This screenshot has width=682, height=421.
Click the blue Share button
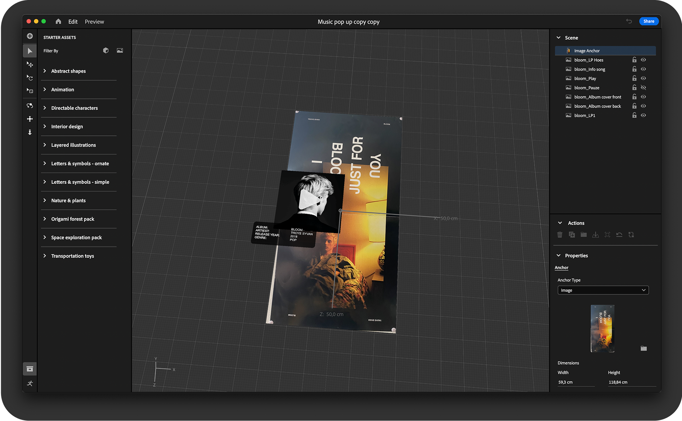(649, 21)
